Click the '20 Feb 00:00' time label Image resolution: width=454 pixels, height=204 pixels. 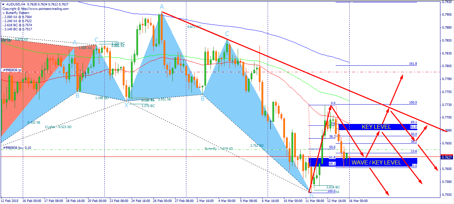tap(97, 201)
